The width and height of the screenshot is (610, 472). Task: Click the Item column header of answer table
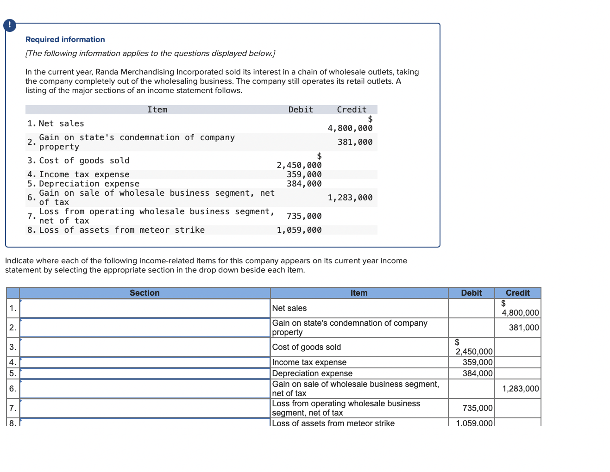point(359,293)
